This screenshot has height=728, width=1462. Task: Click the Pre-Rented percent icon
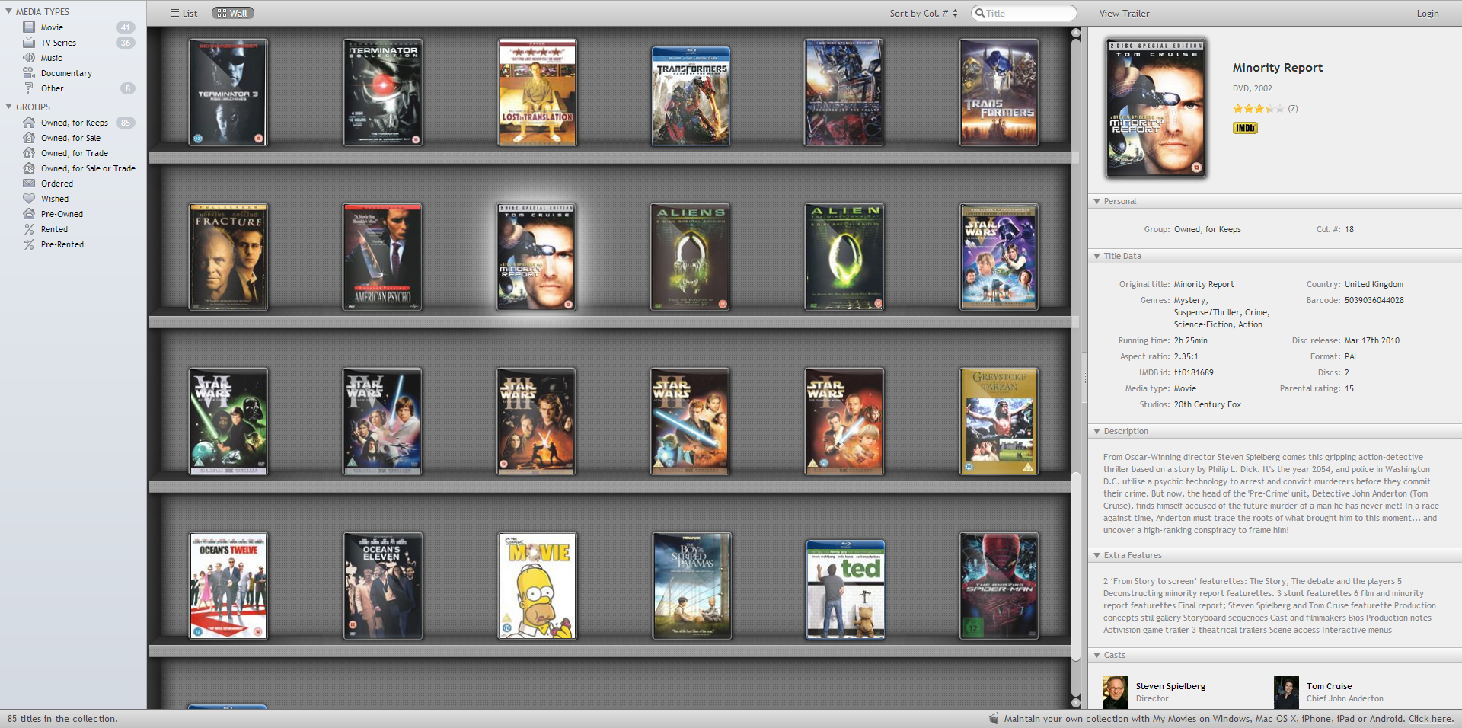[x=29, y=244]
